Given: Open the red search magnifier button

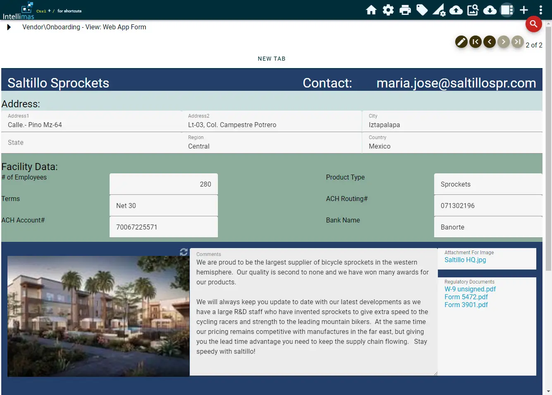Looking at the screenshot, I should (x=533, y=24).
